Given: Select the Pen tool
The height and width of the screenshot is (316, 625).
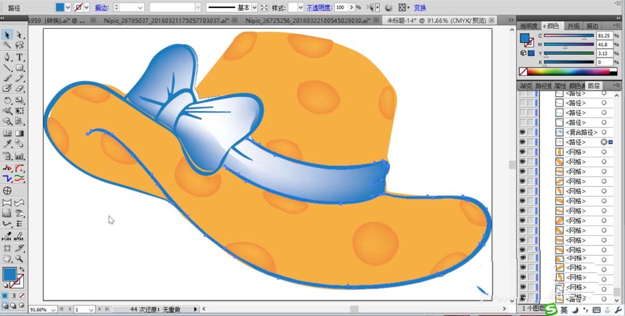Looking at the screenshot, I should click(x=7, y=57).
